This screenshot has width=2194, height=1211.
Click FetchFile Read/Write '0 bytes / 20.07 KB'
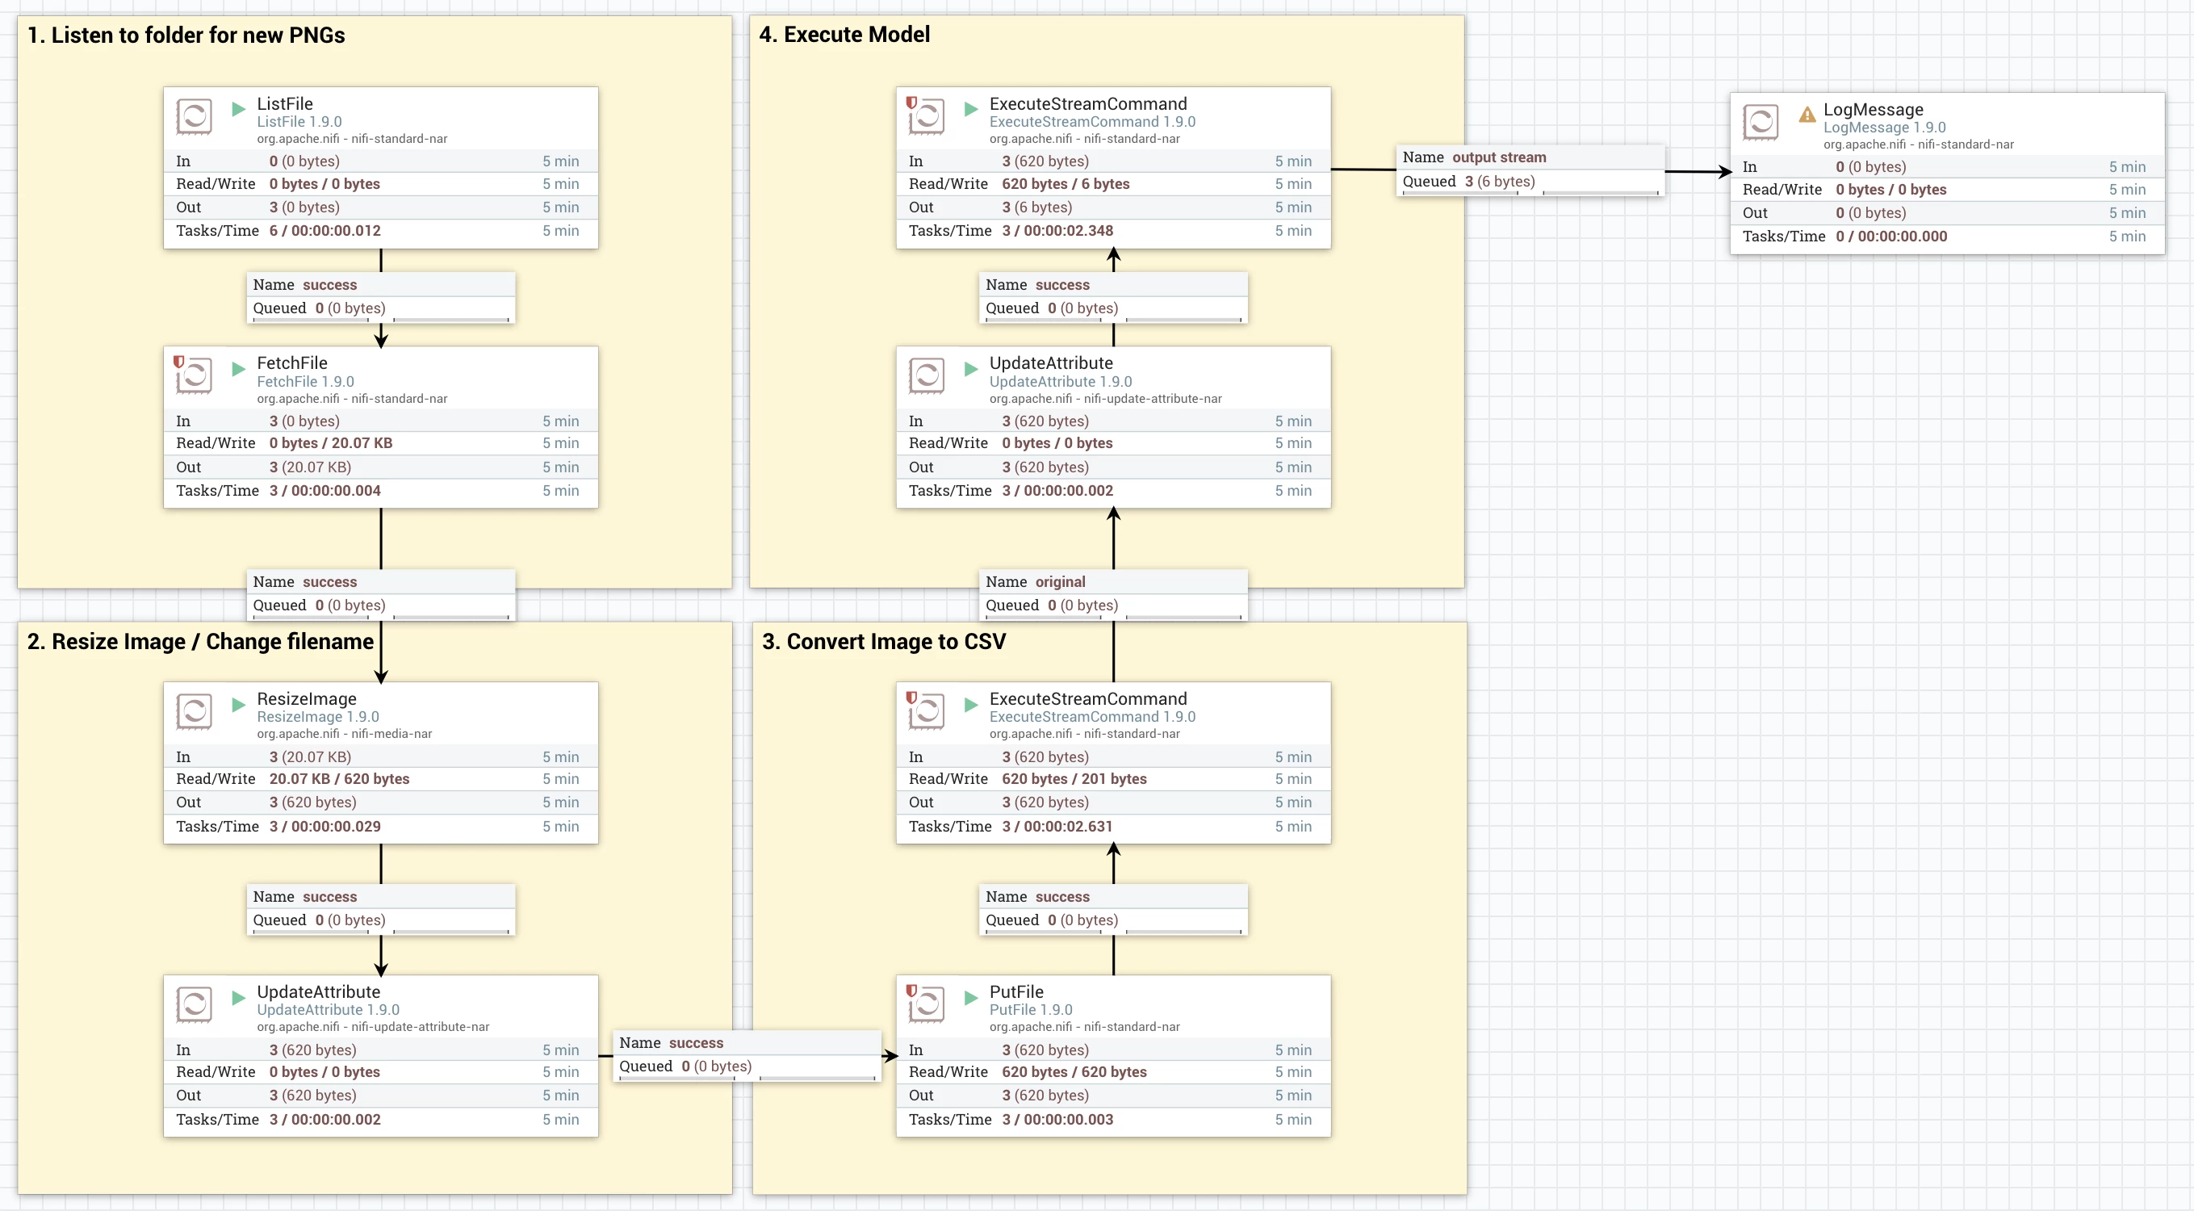click(330, 443)
